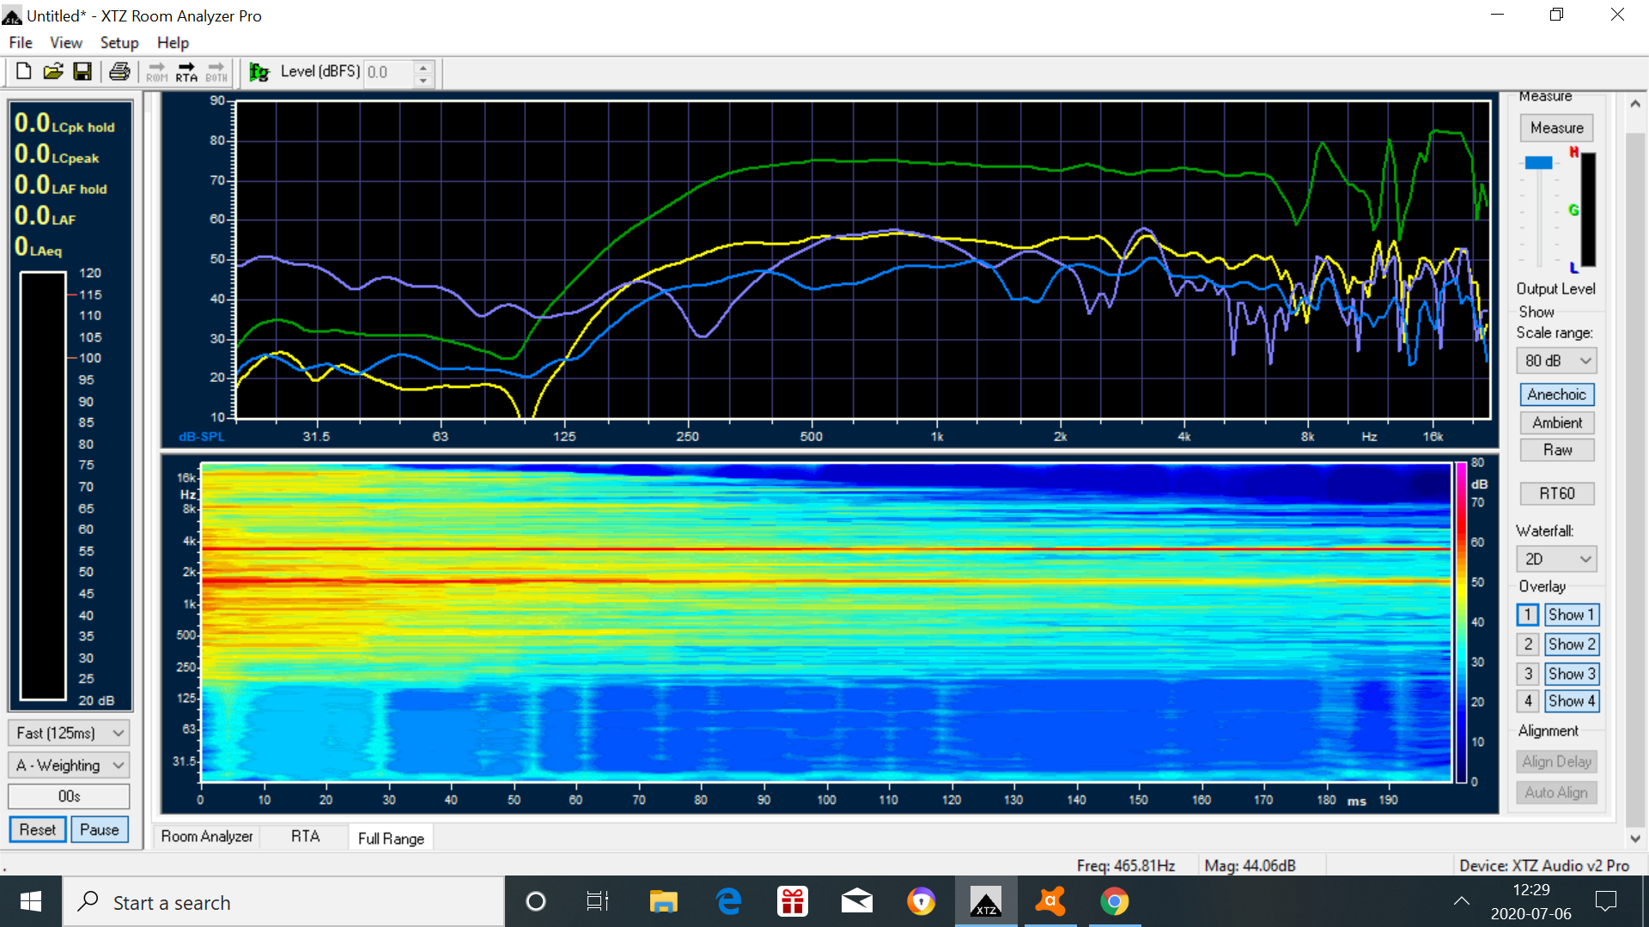The height and width of the screenshot is (927, 1649).
Task: Increase Level dBFS with up arrow
Action: pos(423,66)
